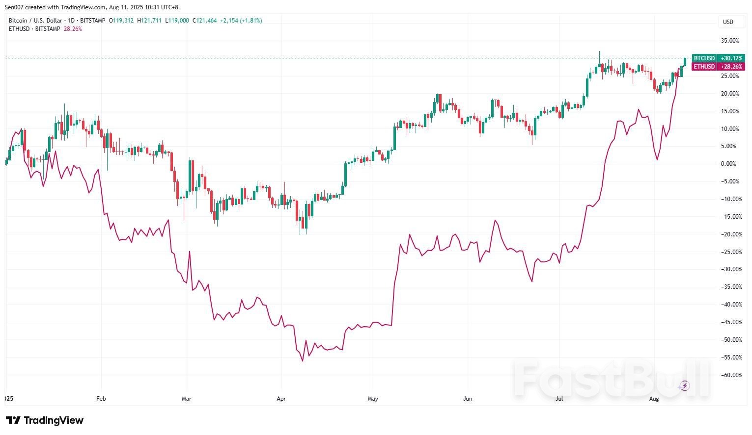Click the 1D interval in the legend
This screenshot has width=752, height=435.
71,21
